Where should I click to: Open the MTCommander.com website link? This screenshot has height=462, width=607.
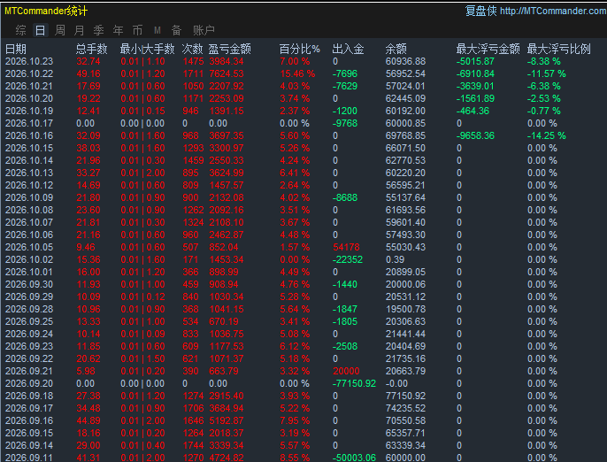pos(553,11)
